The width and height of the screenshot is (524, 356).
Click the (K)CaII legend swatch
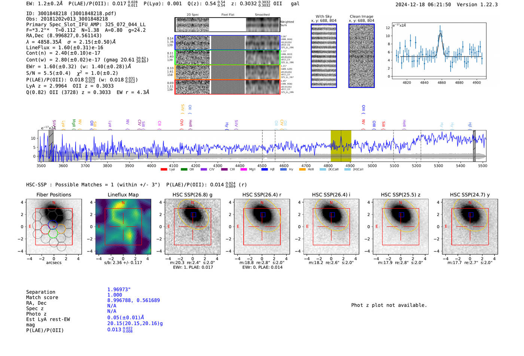(323, 170)
